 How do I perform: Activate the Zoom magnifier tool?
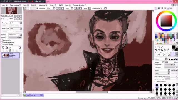[x=159, y=50]
